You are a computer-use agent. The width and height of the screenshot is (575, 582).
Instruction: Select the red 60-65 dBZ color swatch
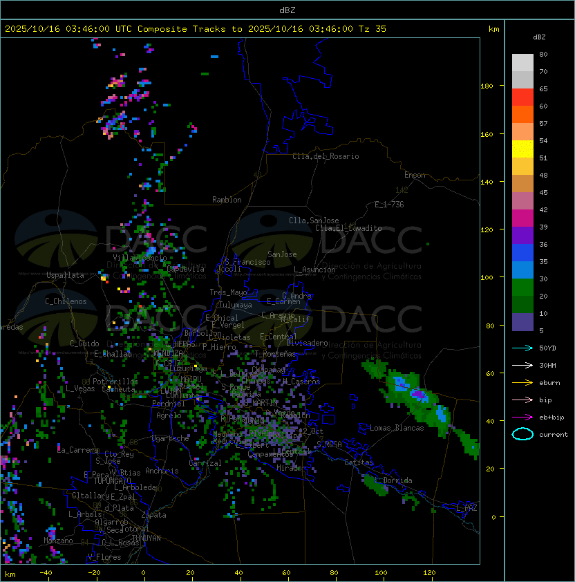(x=522, y=97)
